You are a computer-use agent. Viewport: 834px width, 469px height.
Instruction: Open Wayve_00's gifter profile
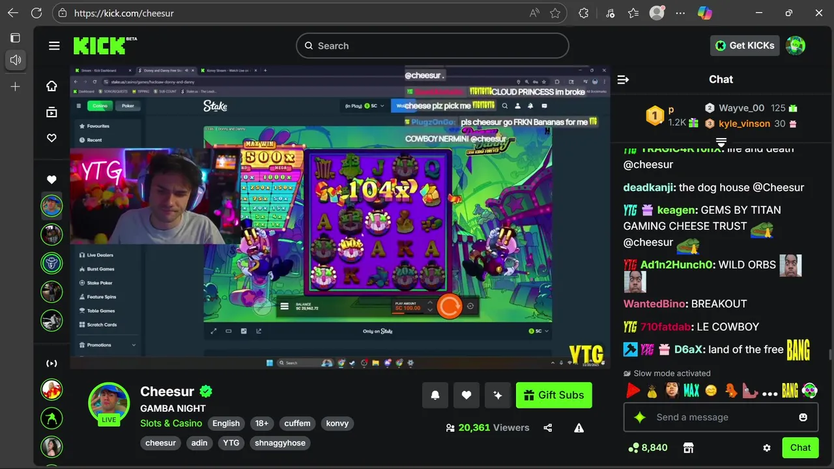[741, 108]
